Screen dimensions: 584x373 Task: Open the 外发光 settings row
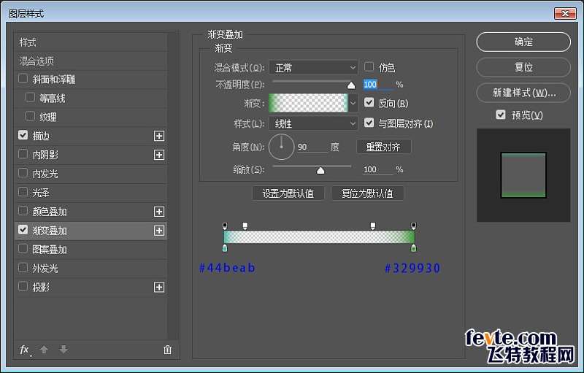click(91, 269)
